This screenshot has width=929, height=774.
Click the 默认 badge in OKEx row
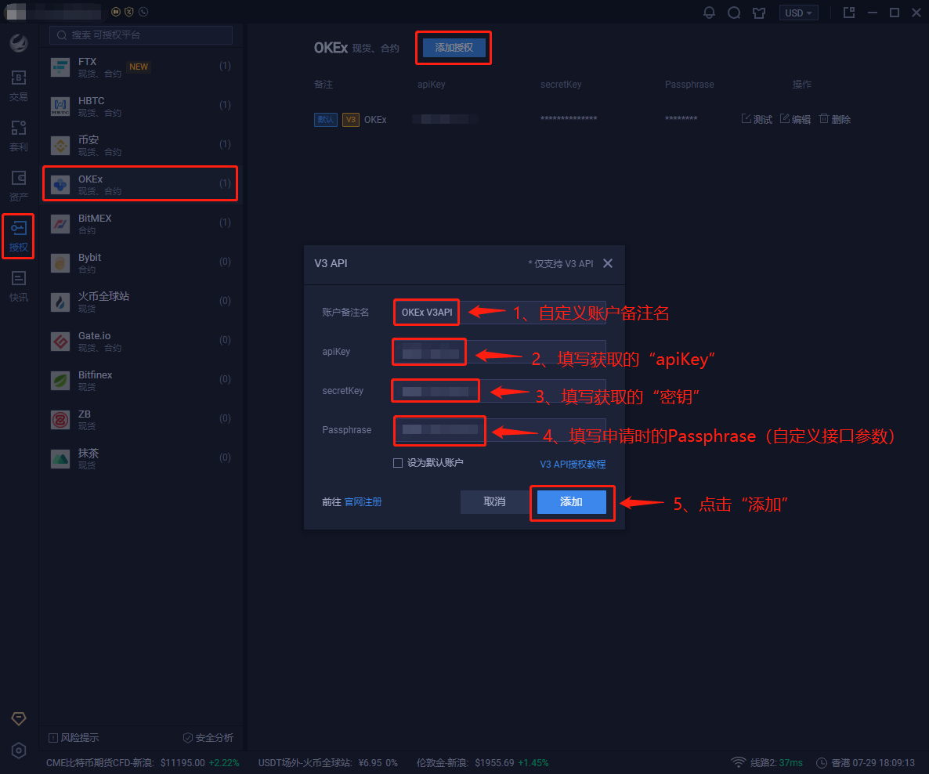pyautogui.click(x=325, y=120)
